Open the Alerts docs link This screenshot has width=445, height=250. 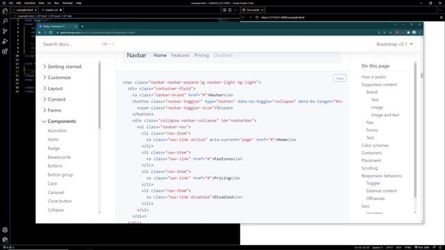coord(53,140)
